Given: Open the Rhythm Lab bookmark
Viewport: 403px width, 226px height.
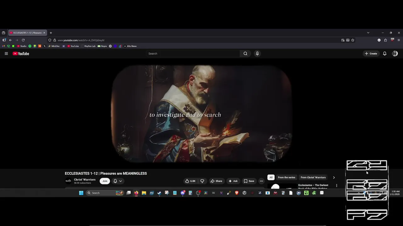Looking at the screenshot, I should click(x=88, y=46).
